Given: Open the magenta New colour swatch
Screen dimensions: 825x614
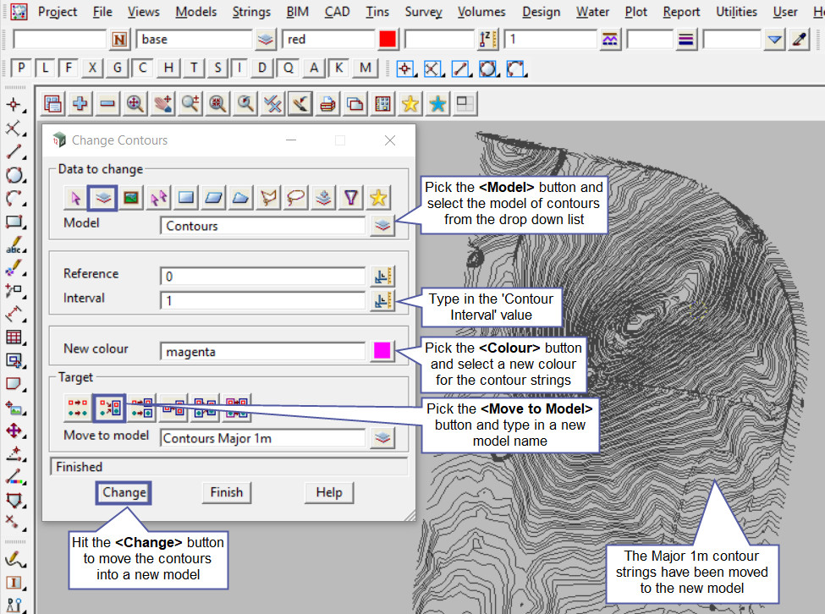Looking at the screenshot, I should 382,351.
